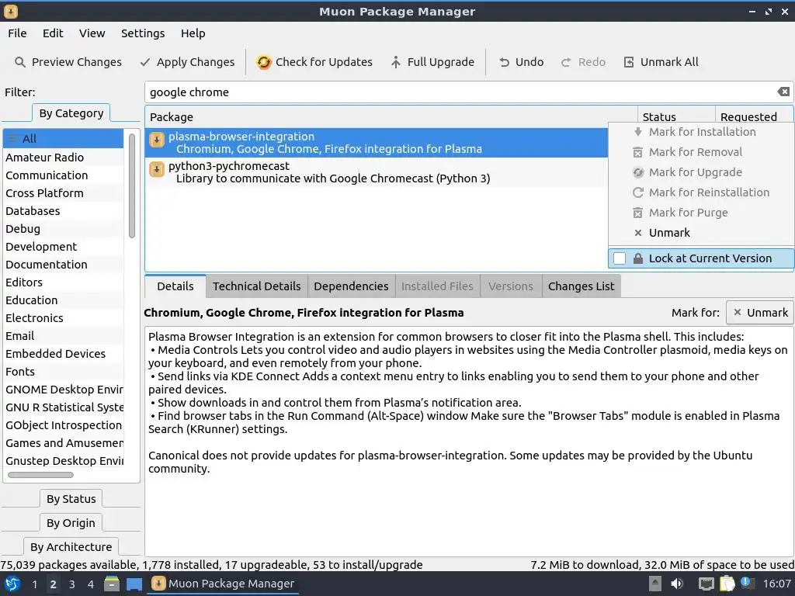
Task: Click the category list vertical scrollbar
Action: tap(132, 185)
